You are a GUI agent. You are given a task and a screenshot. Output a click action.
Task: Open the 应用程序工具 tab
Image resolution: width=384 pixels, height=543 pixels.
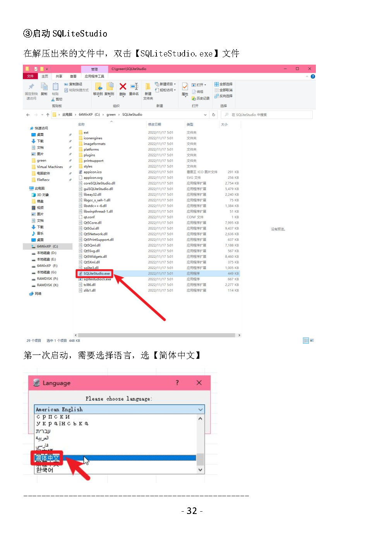click(x=94, y=77)
